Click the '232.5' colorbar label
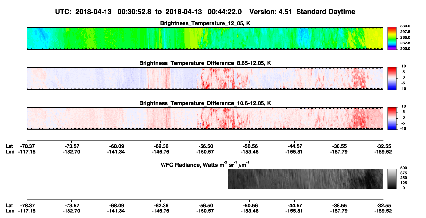Image resolution: width=426 pixels, height=218 pixels. [x=405, y=43]
